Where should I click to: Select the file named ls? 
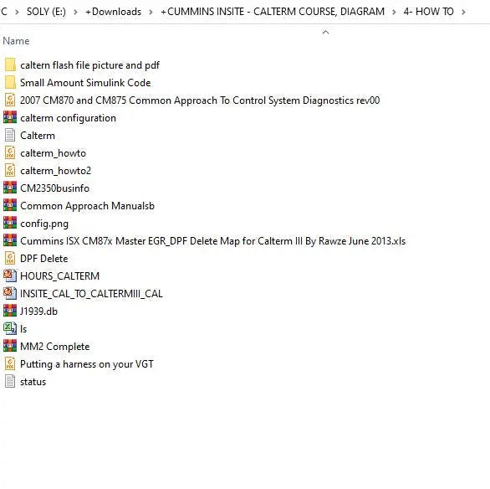[23, 329]
